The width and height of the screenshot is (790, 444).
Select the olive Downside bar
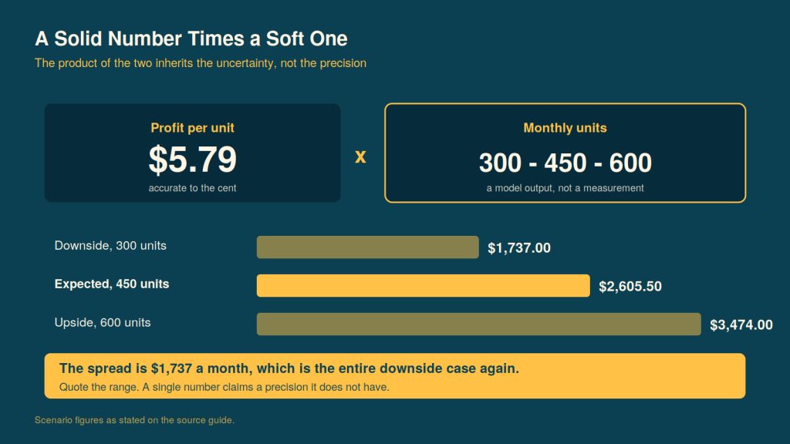point(368,247)
